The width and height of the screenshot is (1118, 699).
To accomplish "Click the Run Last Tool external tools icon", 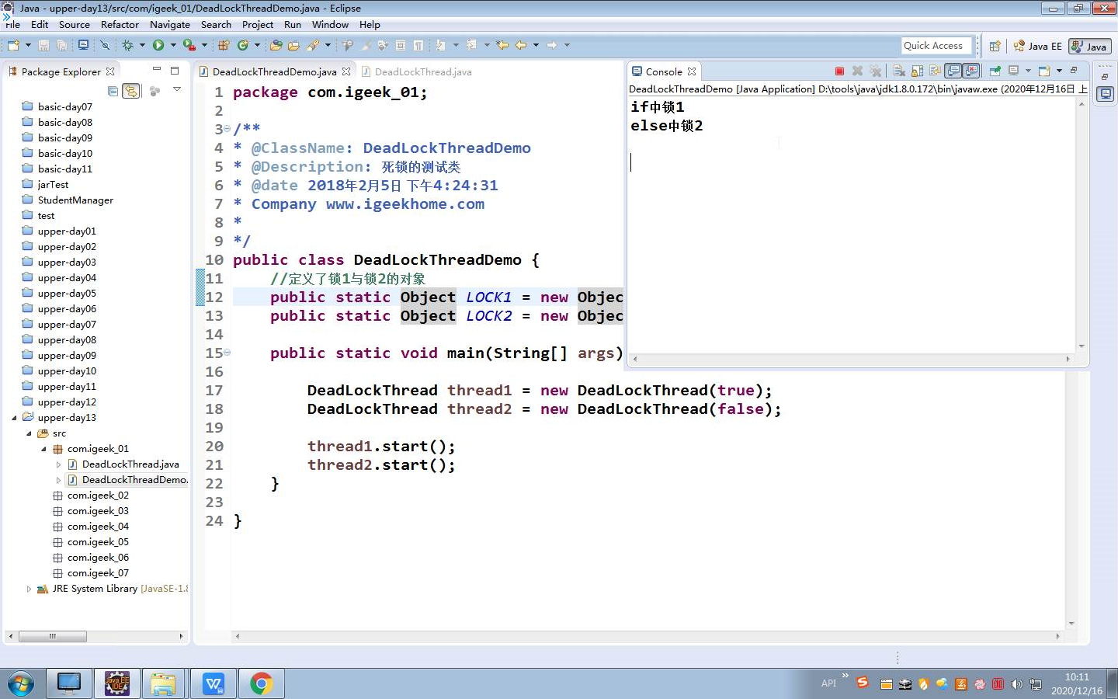I will tap(189, 45).
